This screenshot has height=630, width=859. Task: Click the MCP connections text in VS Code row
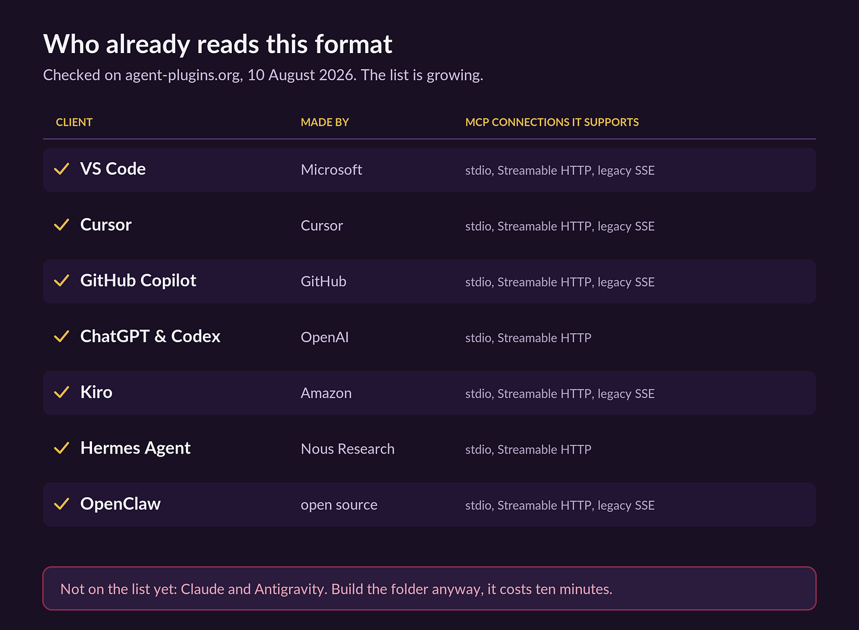[x=560, y=170]
